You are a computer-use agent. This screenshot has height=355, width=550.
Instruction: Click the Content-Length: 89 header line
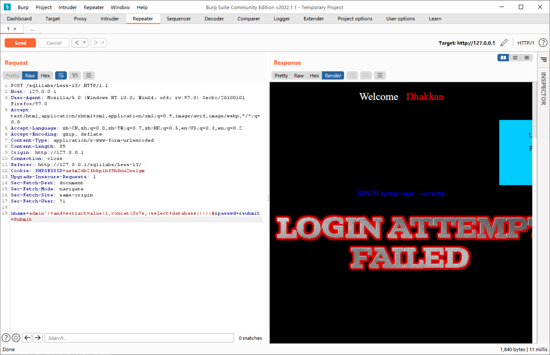38,146
